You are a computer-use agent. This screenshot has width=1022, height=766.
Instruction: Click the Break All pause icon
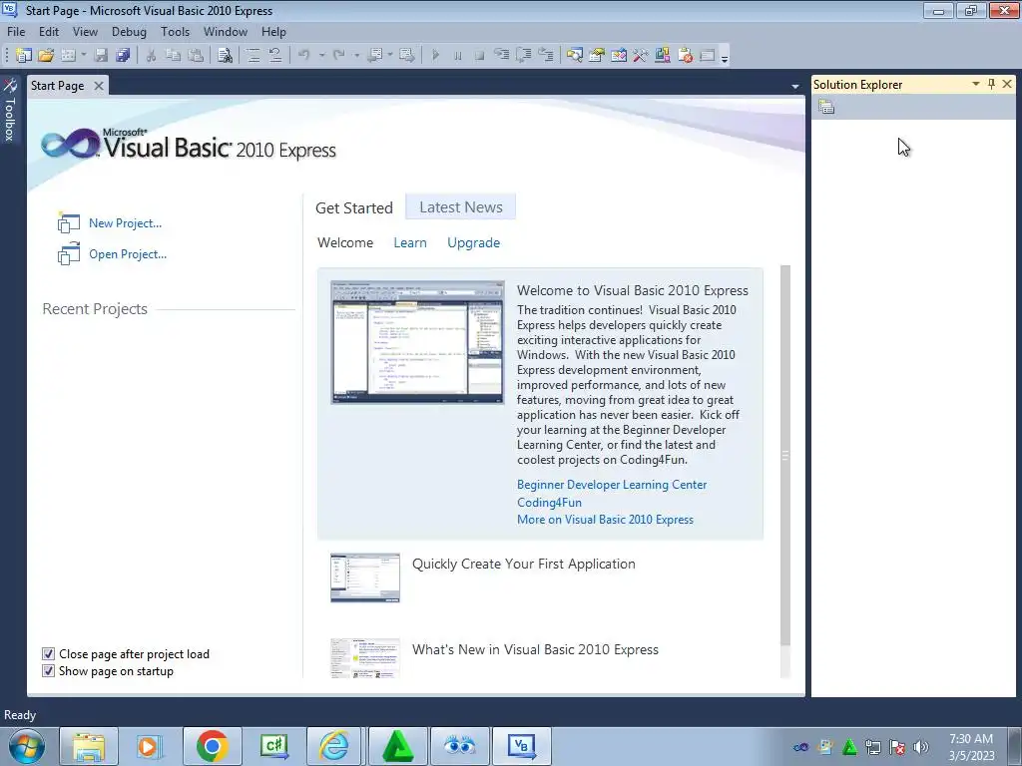[x=457, y=56]
